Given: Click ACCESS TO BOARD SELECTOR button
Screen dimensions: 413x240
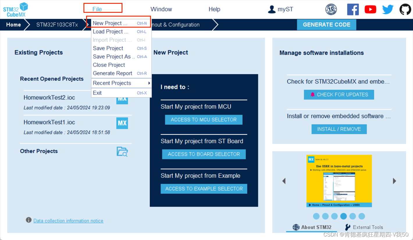Looking at the screenshot, I should click(x=204, y=154).
